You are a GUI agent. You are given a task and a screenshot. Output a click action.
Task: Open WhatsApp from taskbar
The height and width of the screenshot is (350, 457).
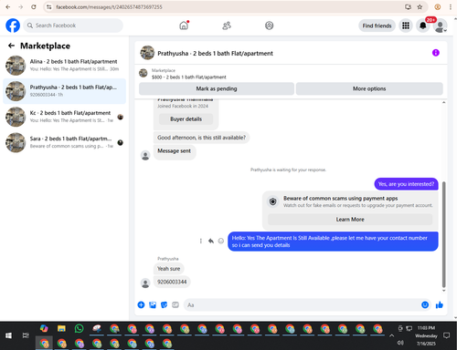point(79,328)
